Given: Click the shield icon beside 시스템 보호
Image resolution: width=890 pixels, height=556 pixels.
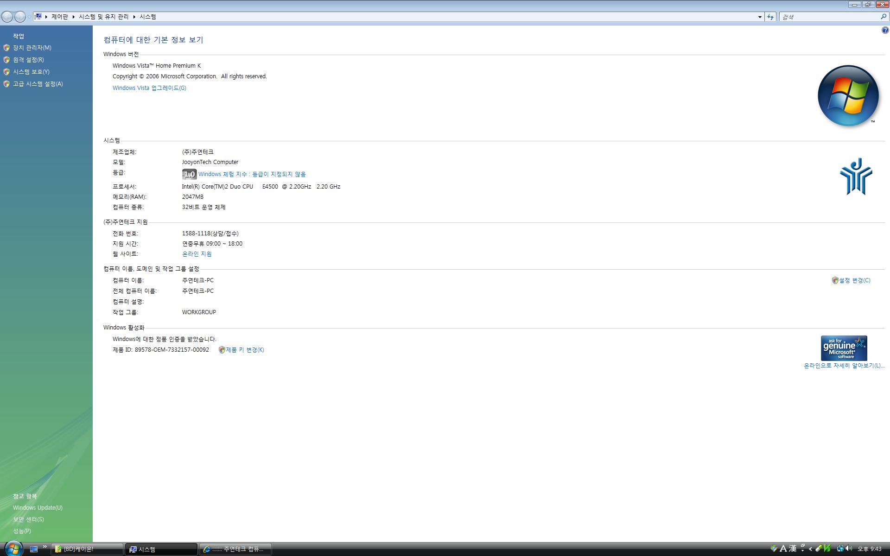Looking at the screenshot, I should 6,72.
